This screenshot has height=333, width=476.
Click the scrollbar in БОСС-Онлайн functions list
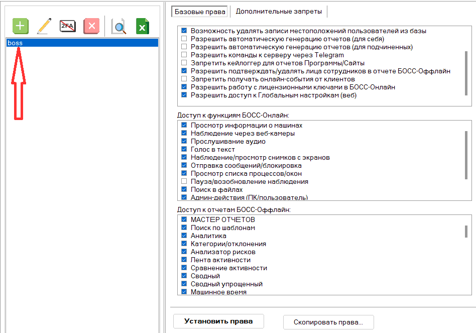tap(466, 151)
